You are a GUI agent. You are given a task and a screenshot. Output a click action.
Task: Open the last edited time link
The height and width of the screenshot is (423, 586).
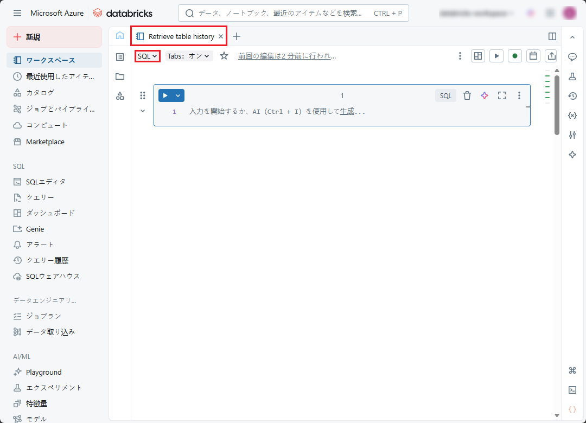click(286, 56)
